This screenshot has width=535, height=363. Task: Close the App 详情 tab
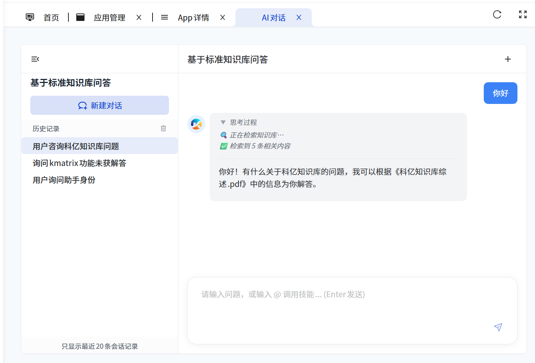(x=222, y=18)
